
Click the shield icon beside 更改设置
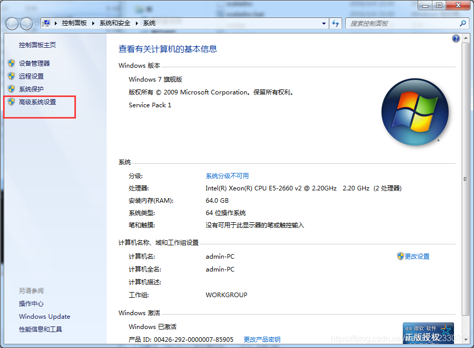[x=400, y=256]
